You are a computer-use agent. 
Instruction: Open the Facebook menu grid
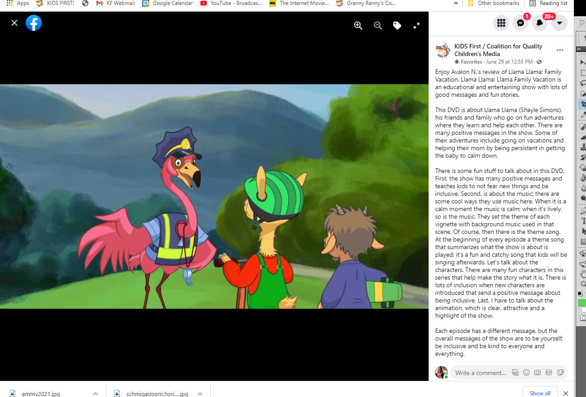click(501, 23)
